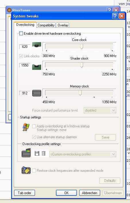Click the 'Startup settings: none' text
The height and width of the screenshot is (203, 130).
click(x=51, y=130)
